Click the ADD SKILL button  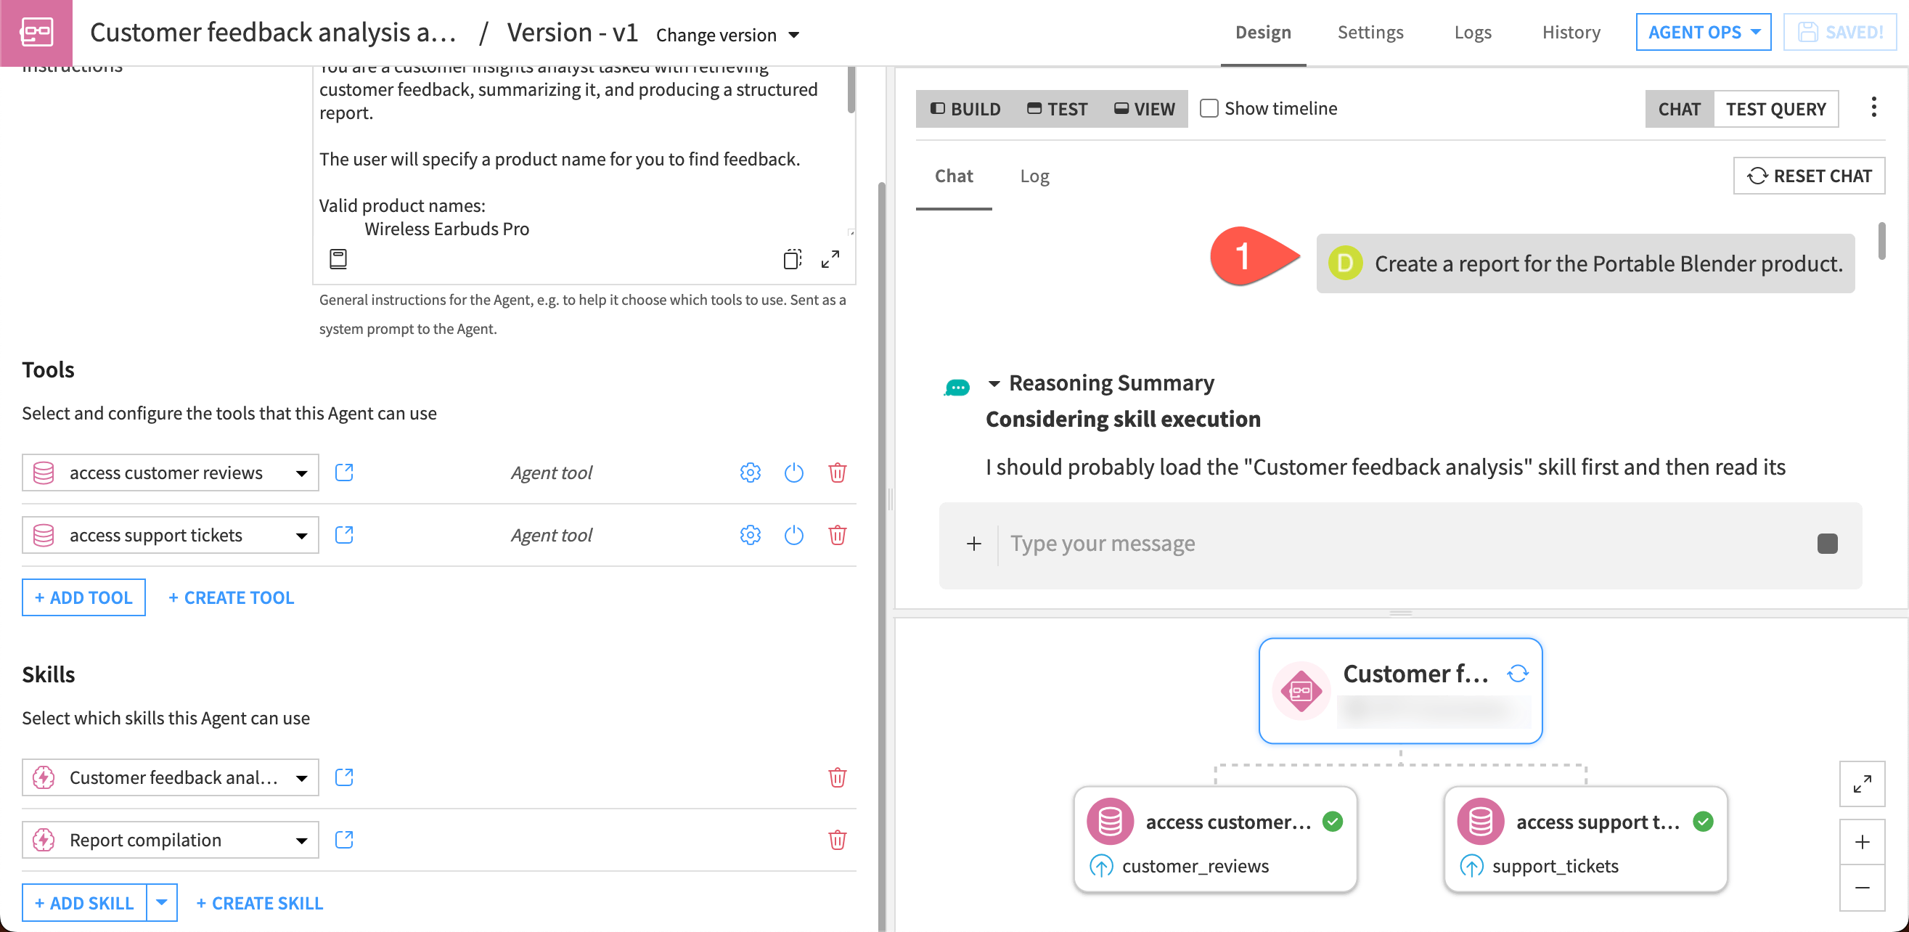point(83,902)
